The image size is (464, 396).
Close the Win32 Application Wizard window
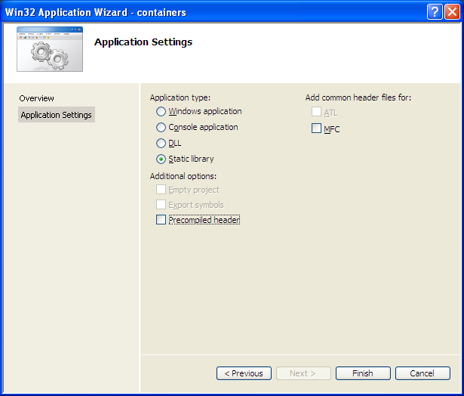pyautogui.click(x=452, y=12)
